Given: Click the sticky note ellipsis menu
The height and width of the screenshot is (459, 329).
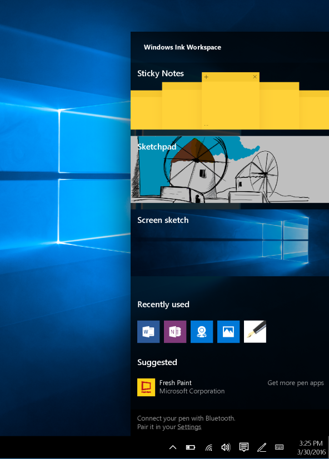Looking at the screenshot, I should 206,125.
